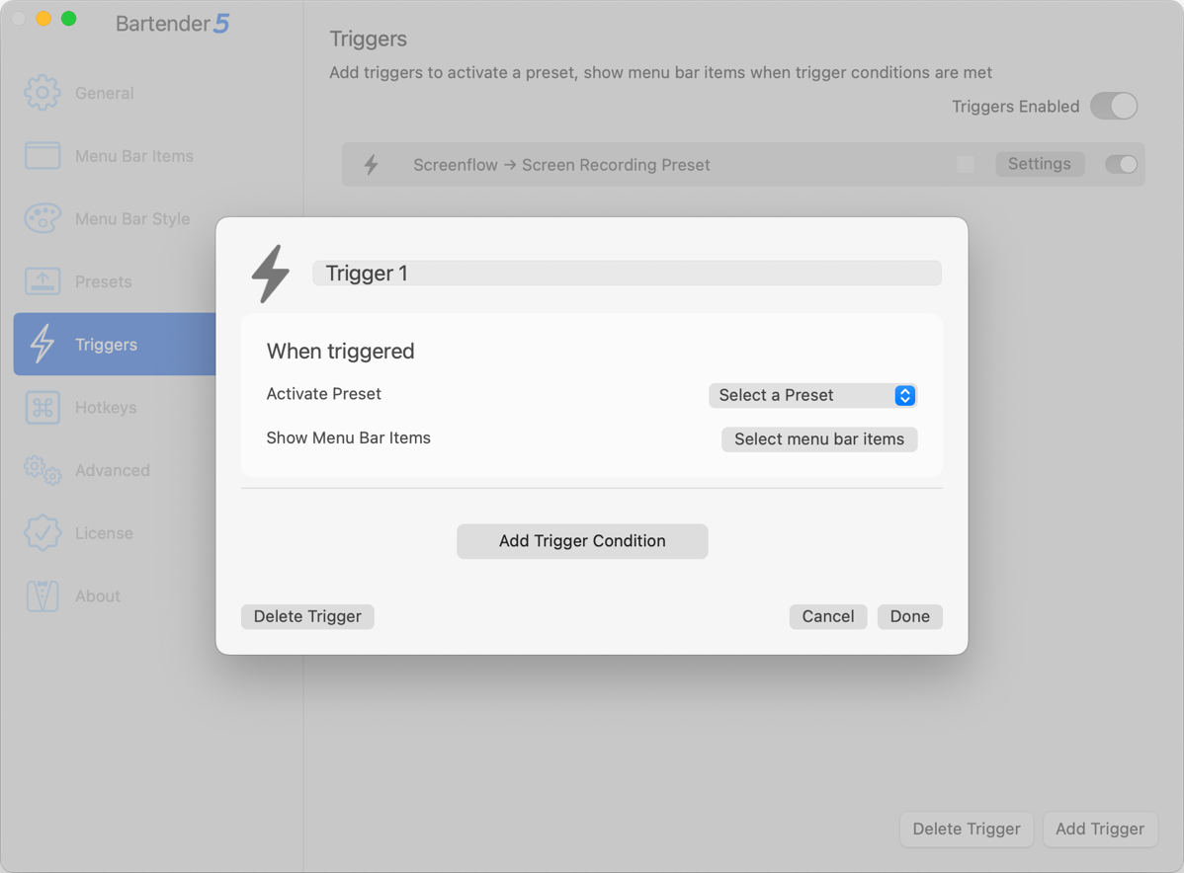Toggle the Triggers Enabled switch
Viewport: 1184px width, 873px height.
(1114, 107)
